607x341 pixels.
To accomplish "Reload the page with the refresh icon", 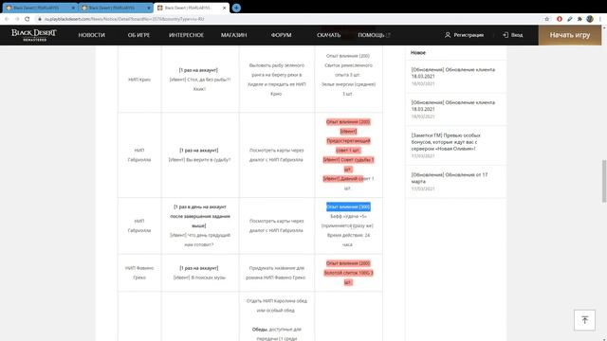I will pyautogui.click(x=28, y=19).
